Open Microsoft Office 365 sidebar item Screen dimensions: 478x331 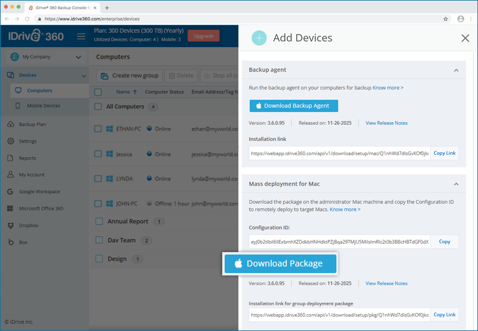tap(11, 209)
